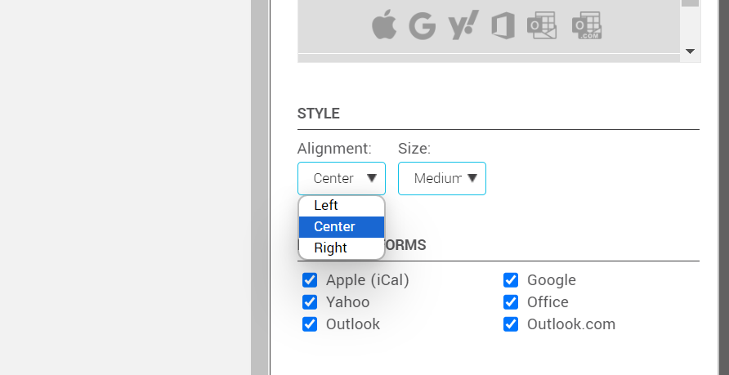Viewport: 729px width, 375px height.
Task: Uncheck the Apple (iCal) checkbox
Action: coord(310,280)
